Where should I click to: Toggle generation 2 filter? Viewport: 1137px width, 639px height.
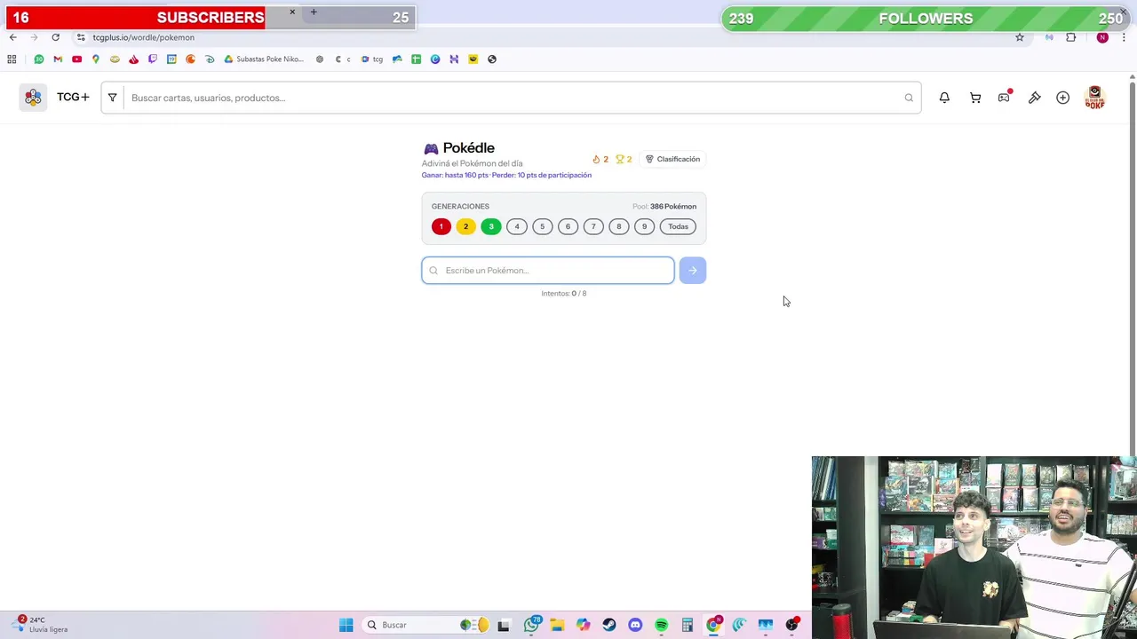click(465, 226)
